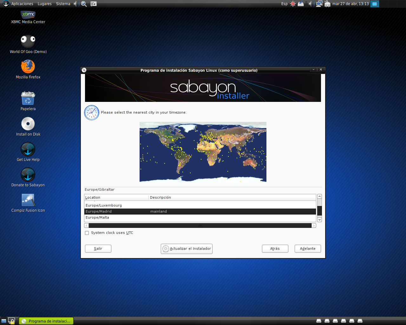Click the power adapter tray icon

(x=327, y=4)
